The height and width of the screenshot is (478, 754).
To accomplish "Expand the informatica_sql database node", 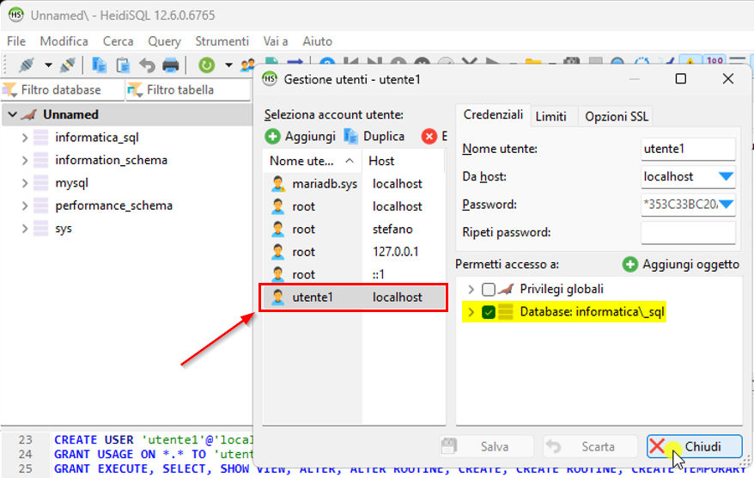I will [x=25, y=138].
